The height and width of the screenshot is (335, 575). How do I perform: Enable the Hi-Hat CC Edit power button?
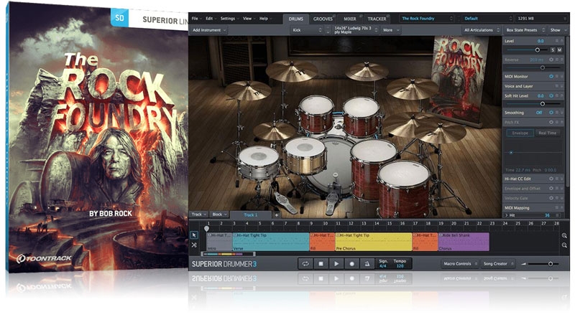[551, 179]
